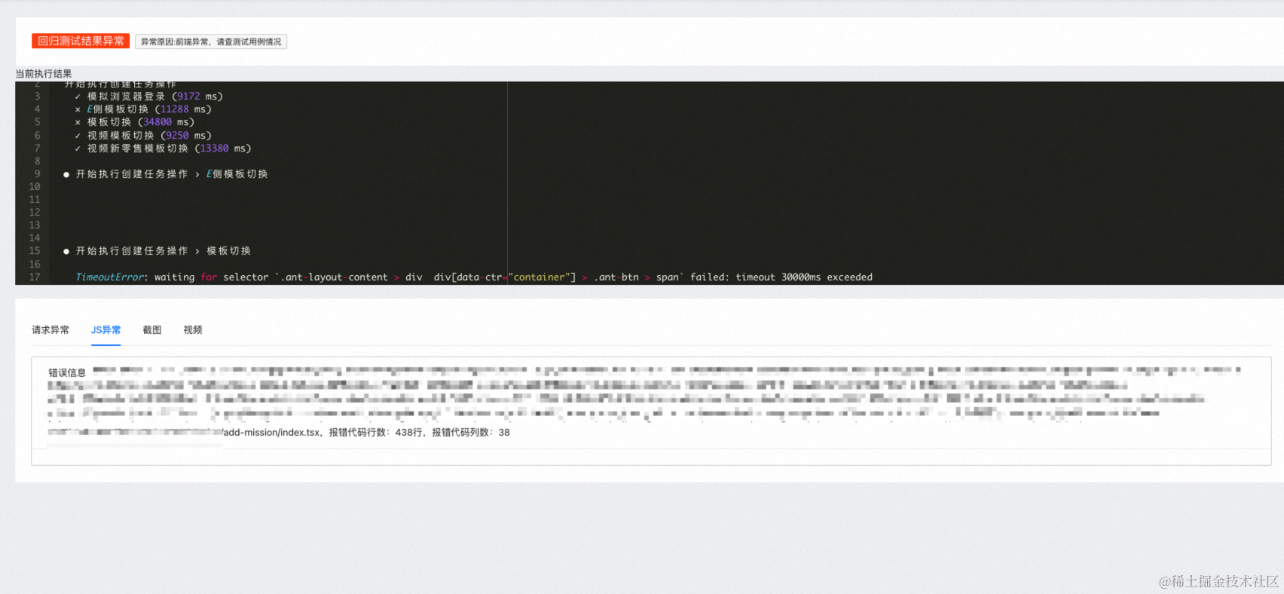Open the 视频 tab
1284x594 pixels.
click(193, 330)
